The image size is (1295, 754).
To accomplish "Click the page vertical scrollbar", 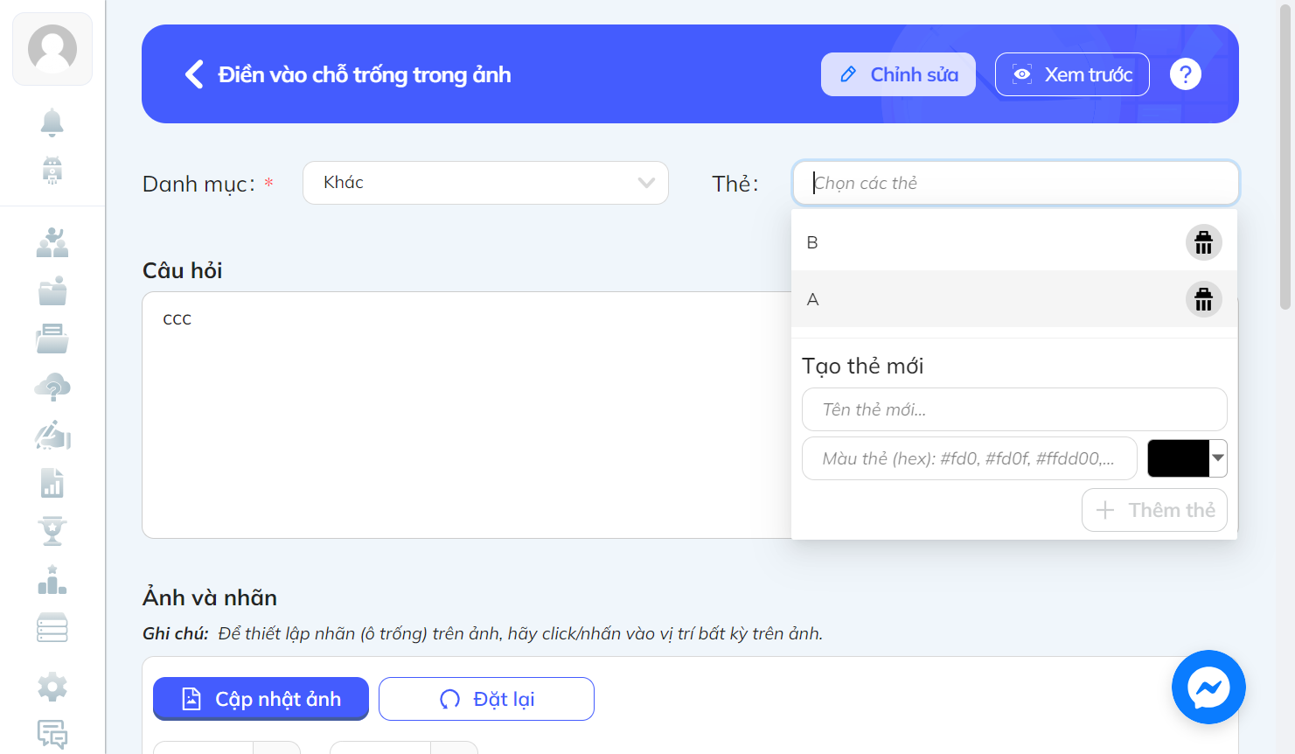I will [x=1285, y=157].
